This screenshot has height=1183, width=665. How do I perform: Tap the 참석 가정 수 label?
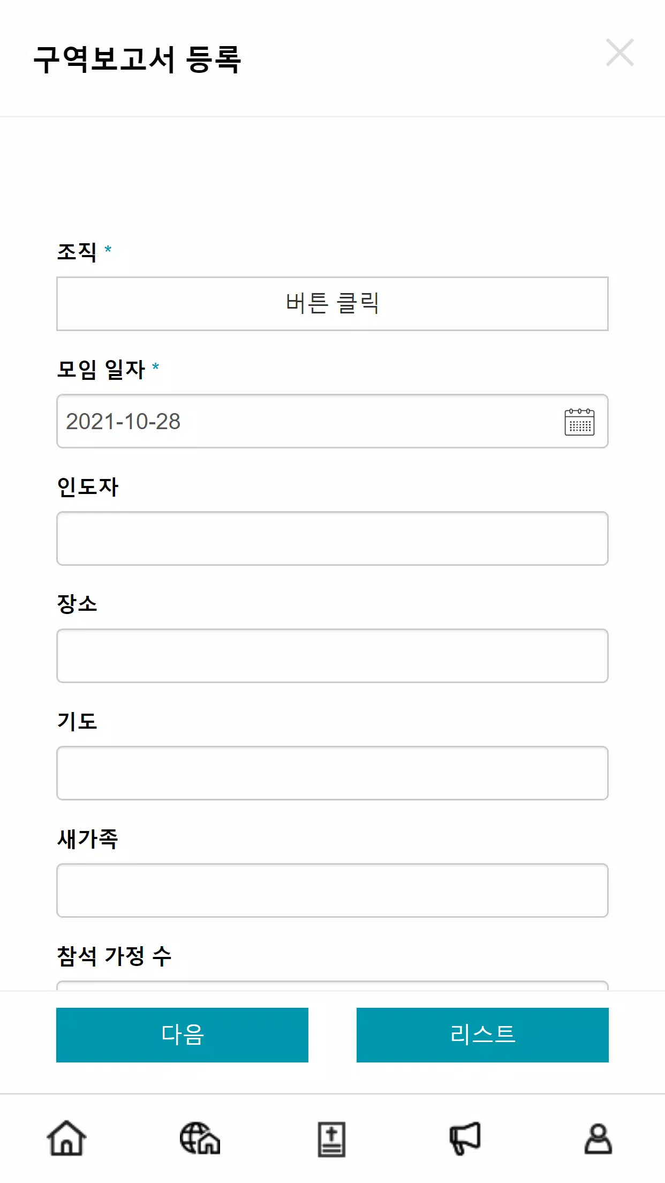click(x=114, y=956)
